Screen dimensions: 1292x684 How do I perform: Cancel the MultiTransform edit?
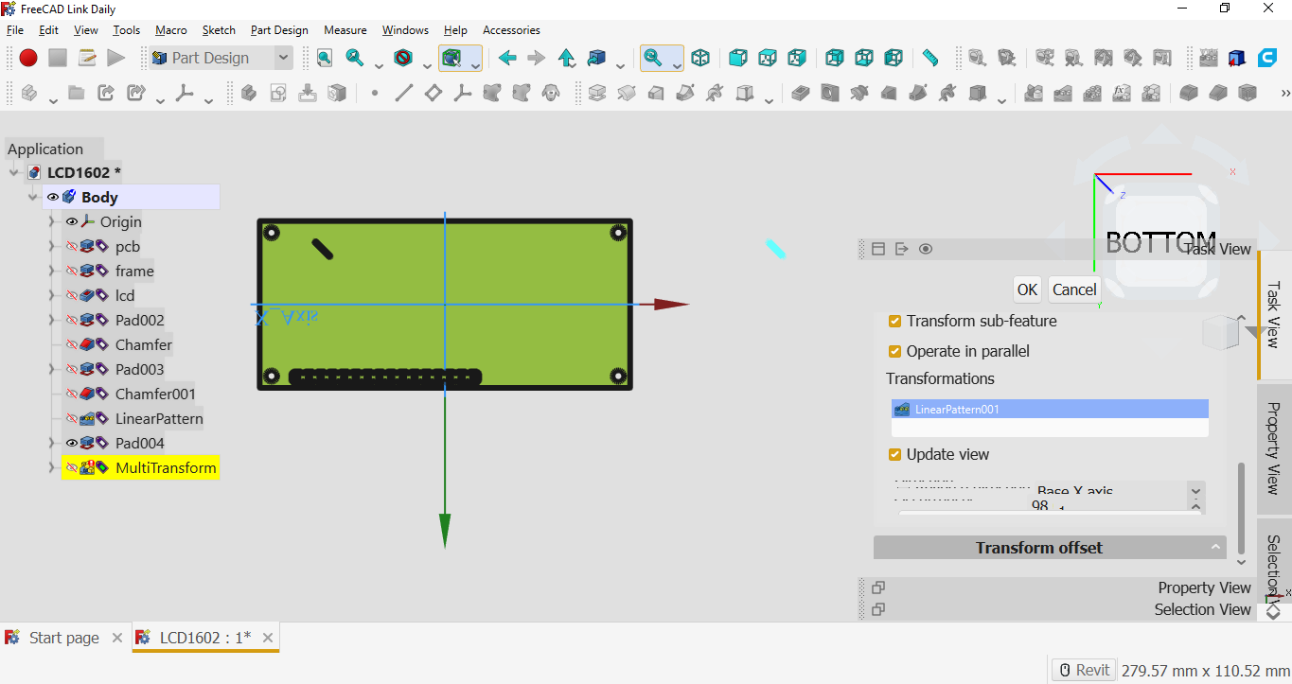coord(1074,289)
